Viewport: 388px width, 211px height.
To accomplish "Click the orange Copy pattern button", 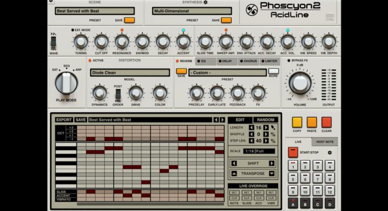I will tap(297, 123).
